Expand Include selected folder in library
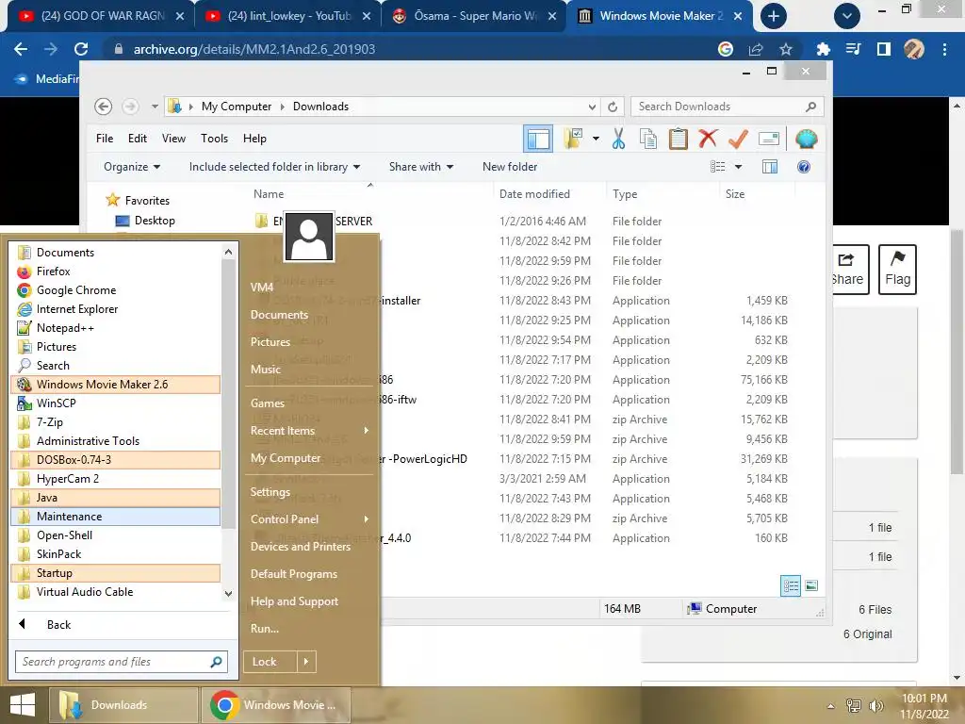 (x=274, y=167)
